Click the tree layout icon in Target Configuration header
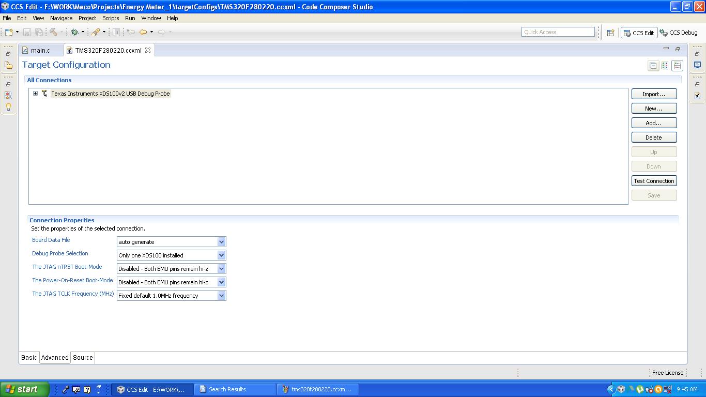This screenshot has width=706, height=397. [665, 66]
